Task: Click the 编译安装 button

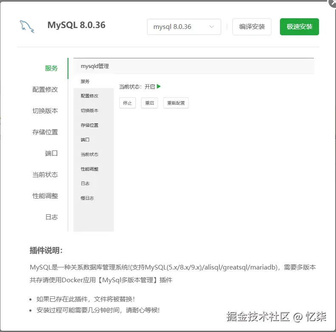Action: [x=252, y=27]
